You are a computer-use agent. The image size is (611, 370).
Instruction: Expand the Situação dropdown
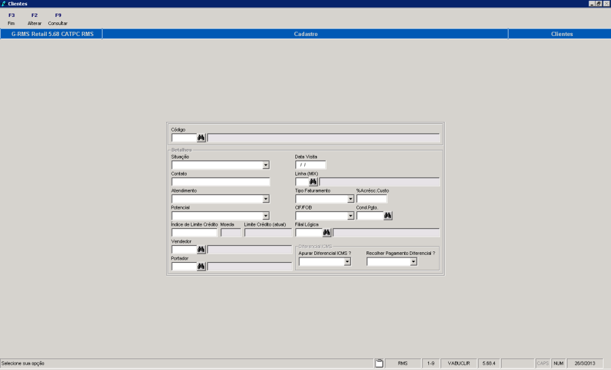[265, 165]
